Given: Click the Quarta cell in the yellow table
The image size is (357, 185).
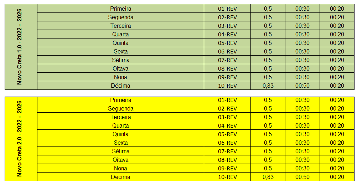Looking at the screenshot, I should point(121,125).
